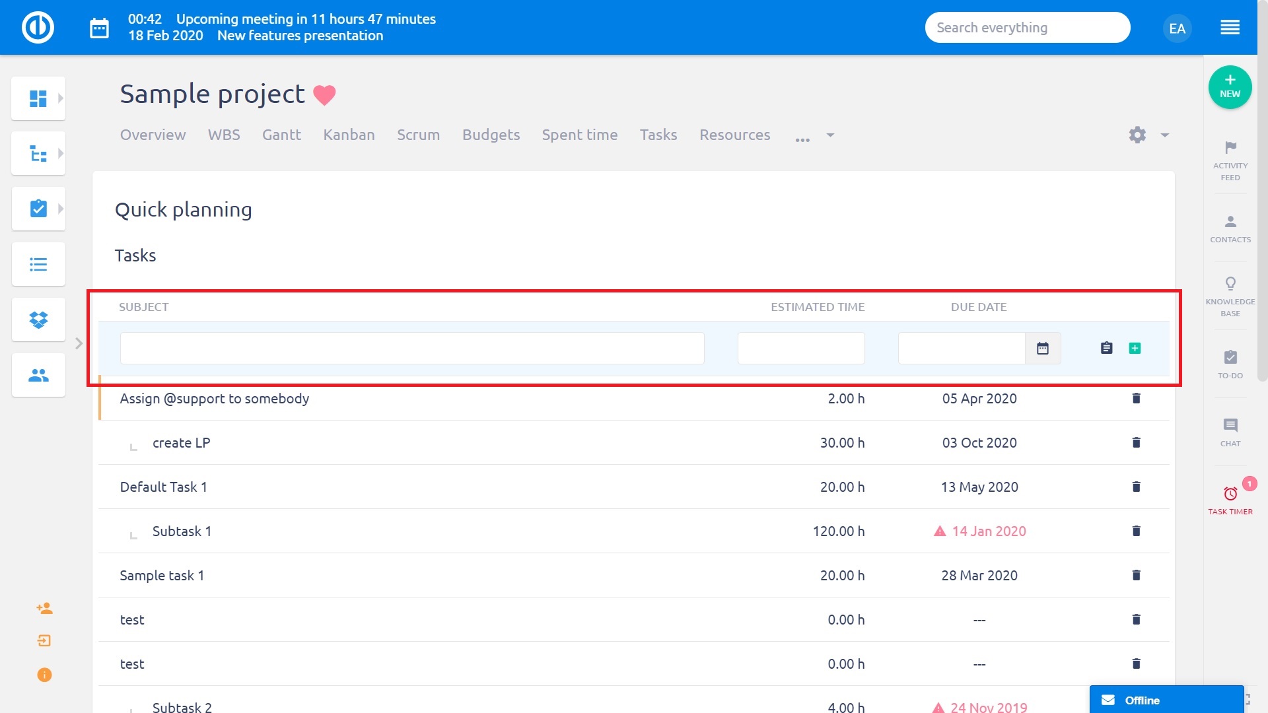Viewport: 1268px width, 713px height.
Task: Toggle the favorite heart on Sample project
Action: tap(324, 95)
